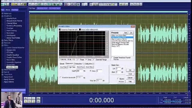Expand the Noise Reduction group
Viewport: 192px width, 108px height.
click(x=2, y=70)
